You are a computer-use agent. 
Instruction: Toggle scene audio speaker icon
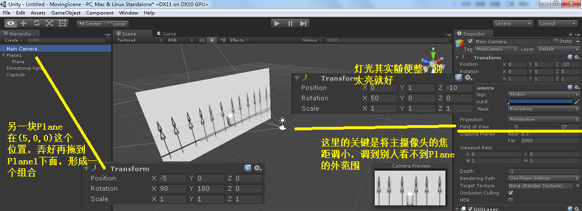click(x=222, y=40)
